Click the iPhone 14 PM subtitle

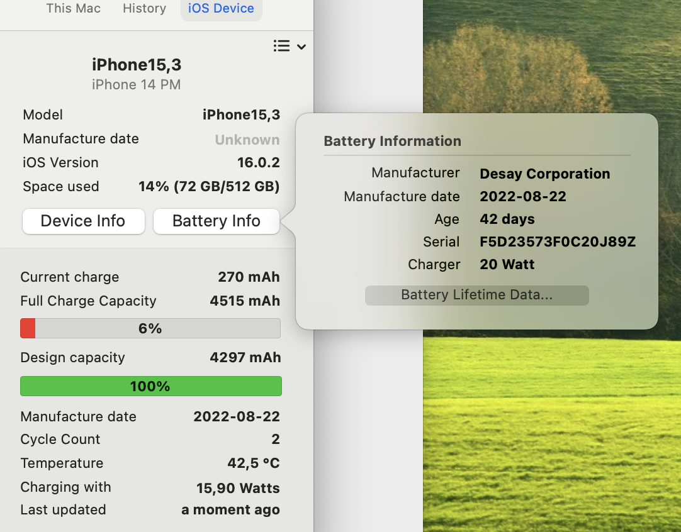[x=137, y=85]
